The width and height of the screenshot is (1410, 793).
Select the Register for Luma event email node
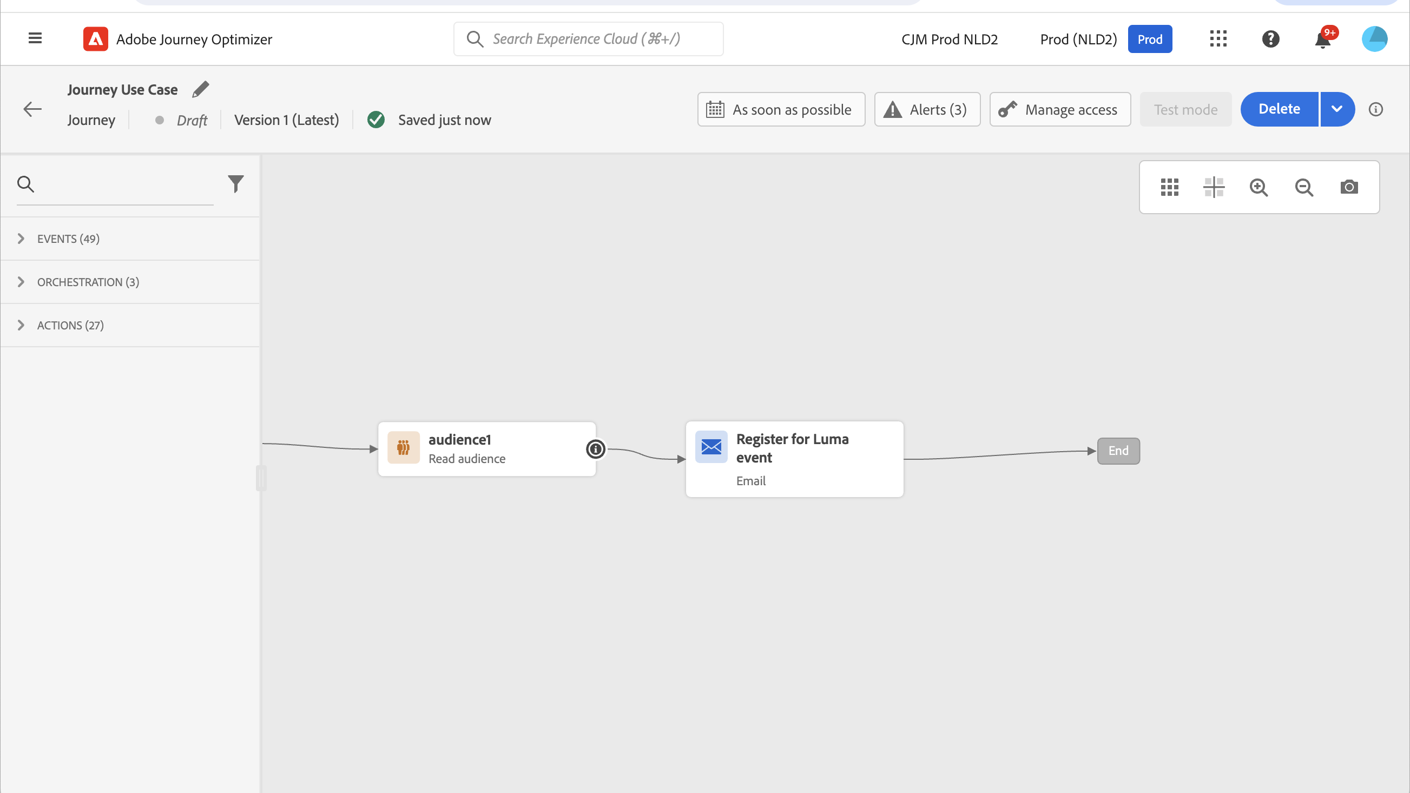coord(794,459)
